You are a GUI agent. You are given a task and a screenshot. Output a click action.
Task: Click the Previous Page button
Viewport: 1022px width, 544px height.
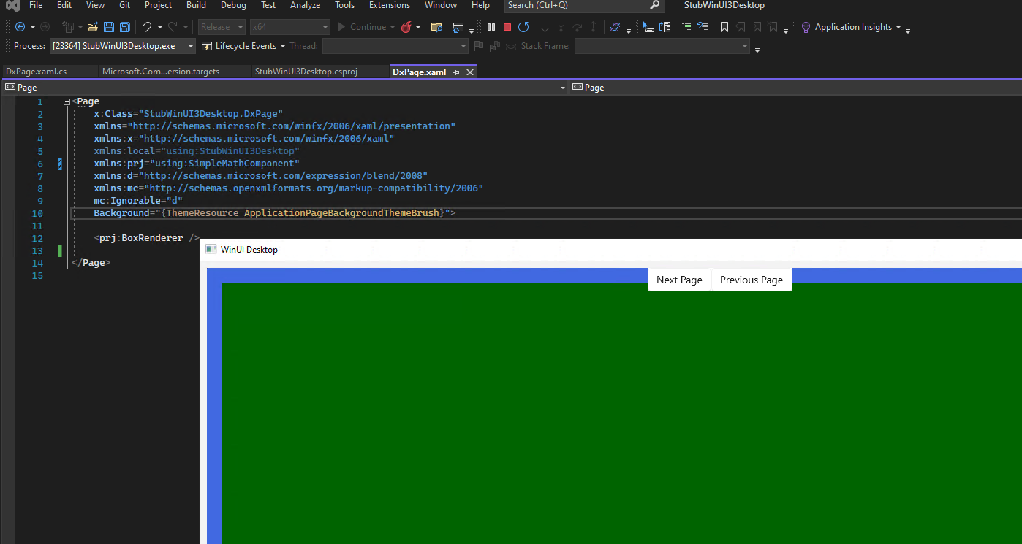[x=752, y=280]
